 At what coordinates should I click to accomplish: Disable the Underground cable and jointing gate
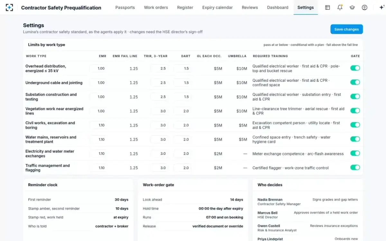coord(355,82)
